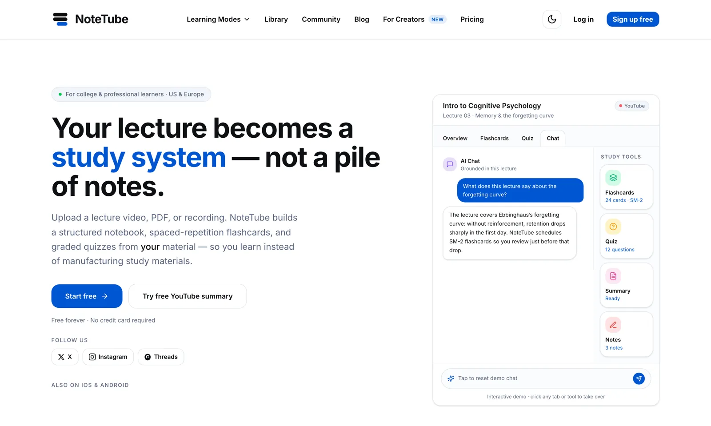The height and width of the screenshot is (426, 711).
Task: Open NoteTube's Threads profile
Action: [161, 357]
